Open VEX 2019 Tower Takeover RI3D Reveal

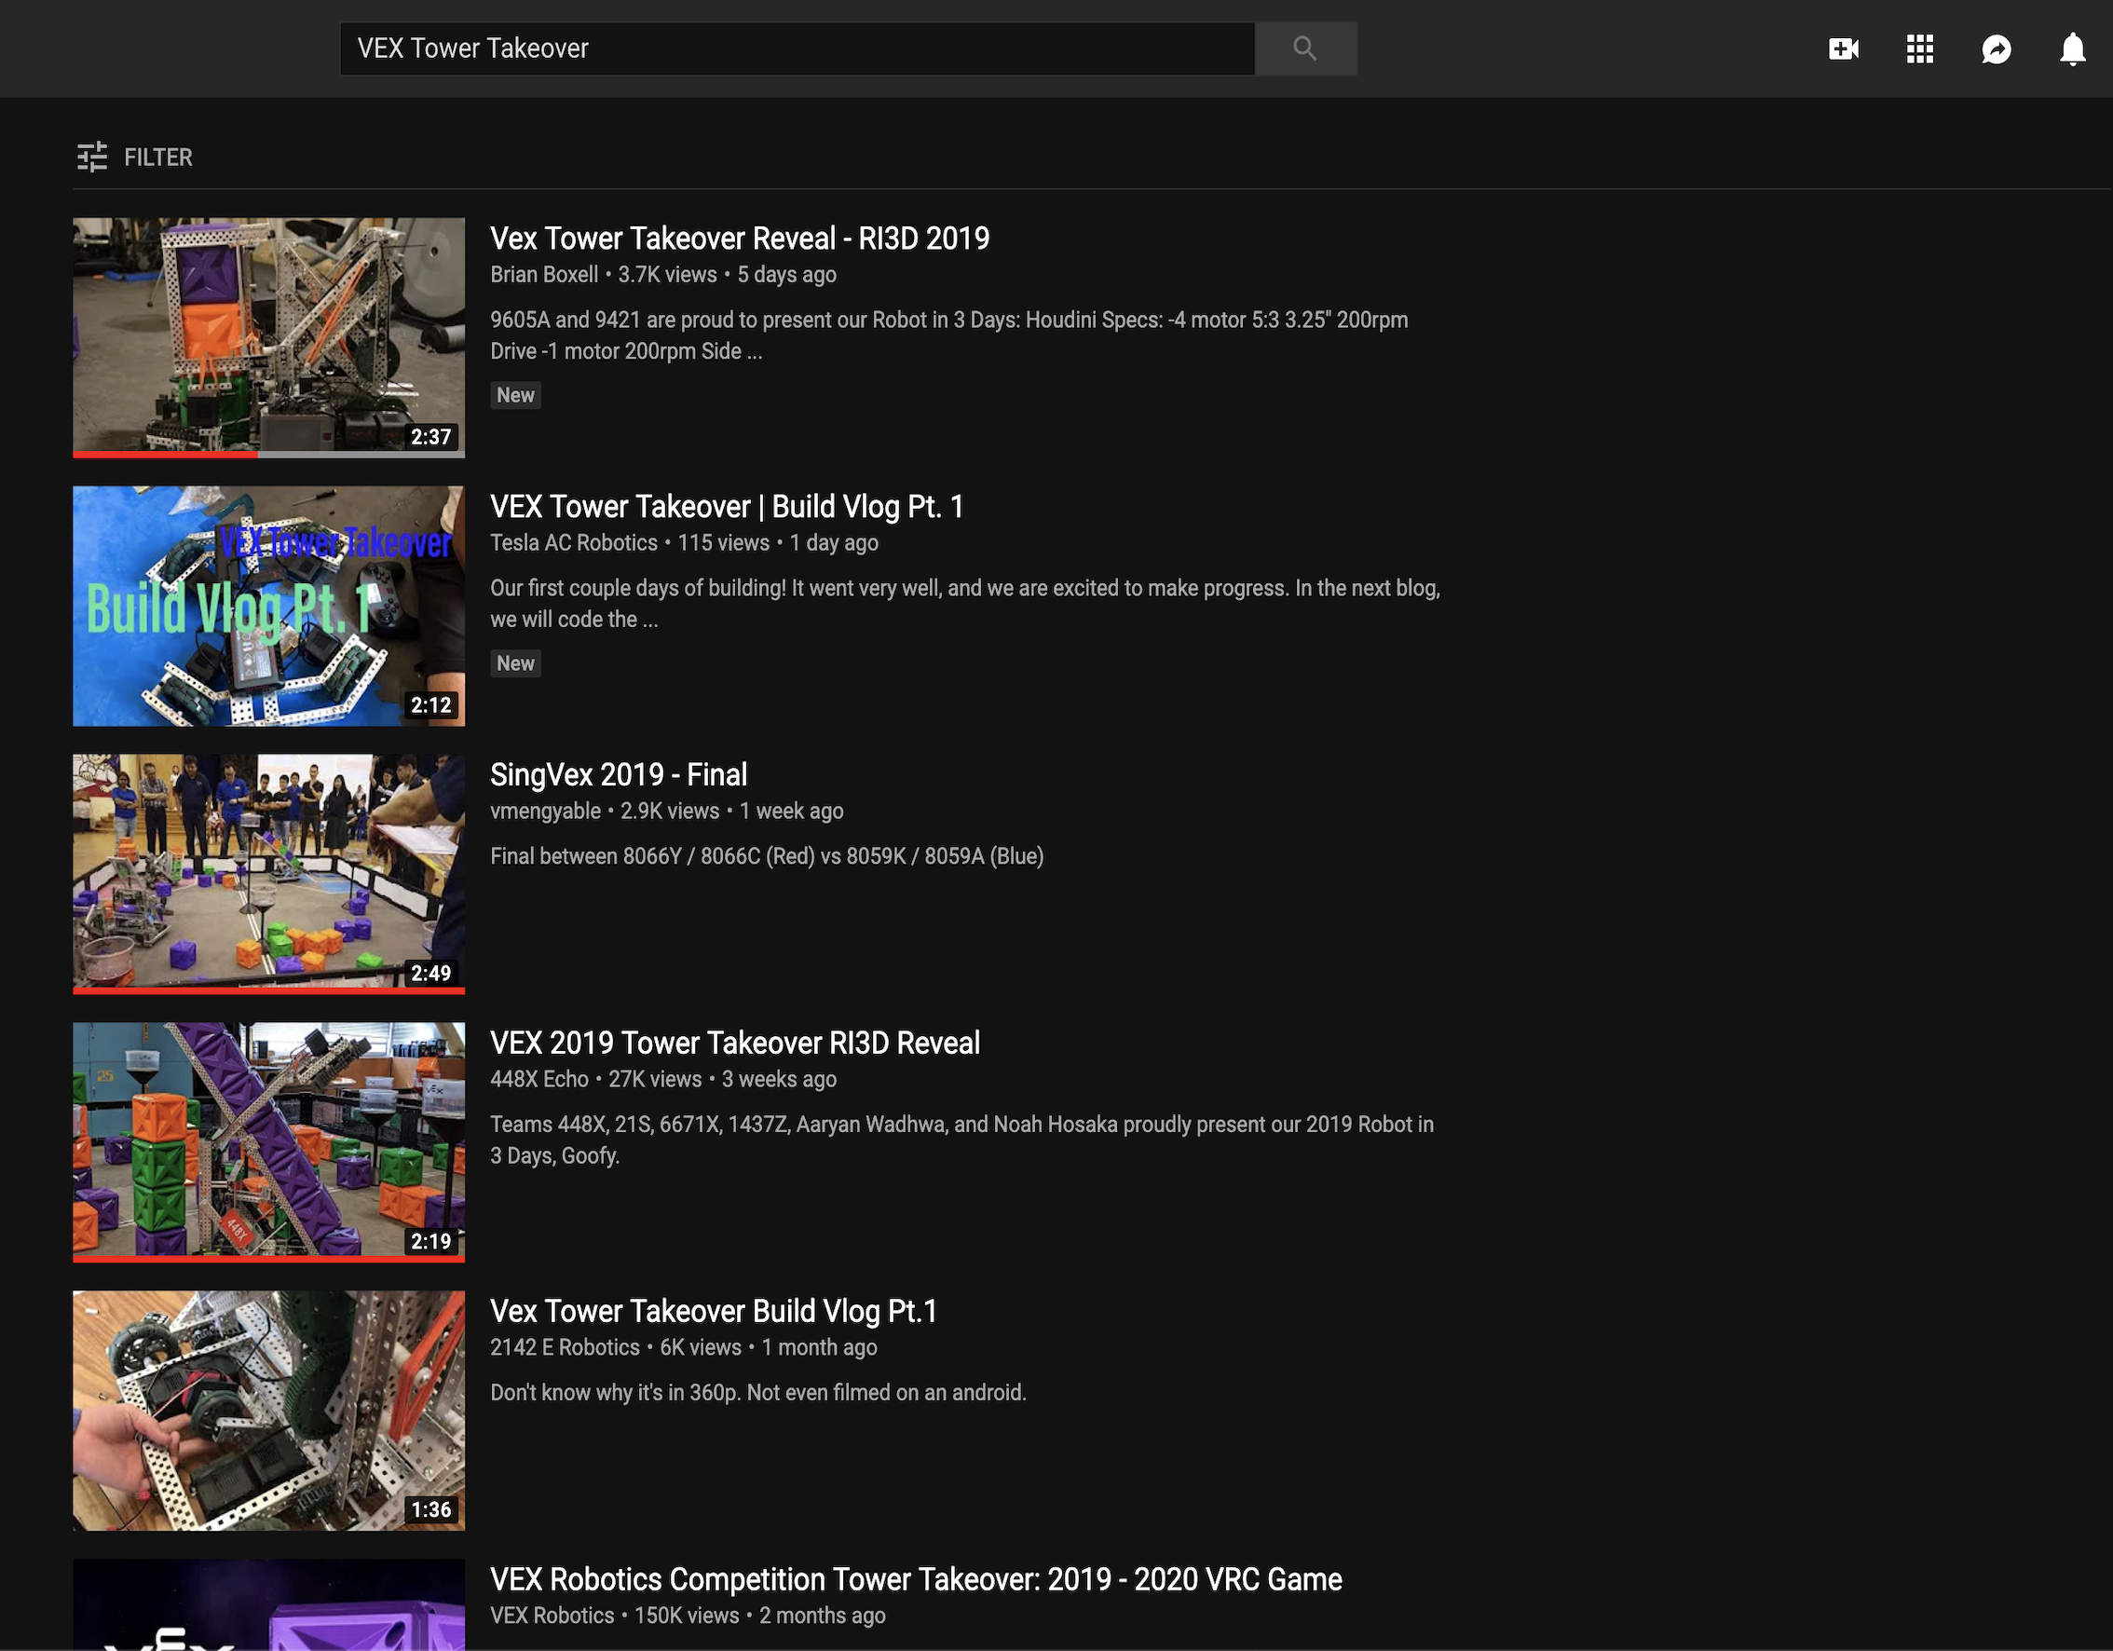(x=734, y=1043)
